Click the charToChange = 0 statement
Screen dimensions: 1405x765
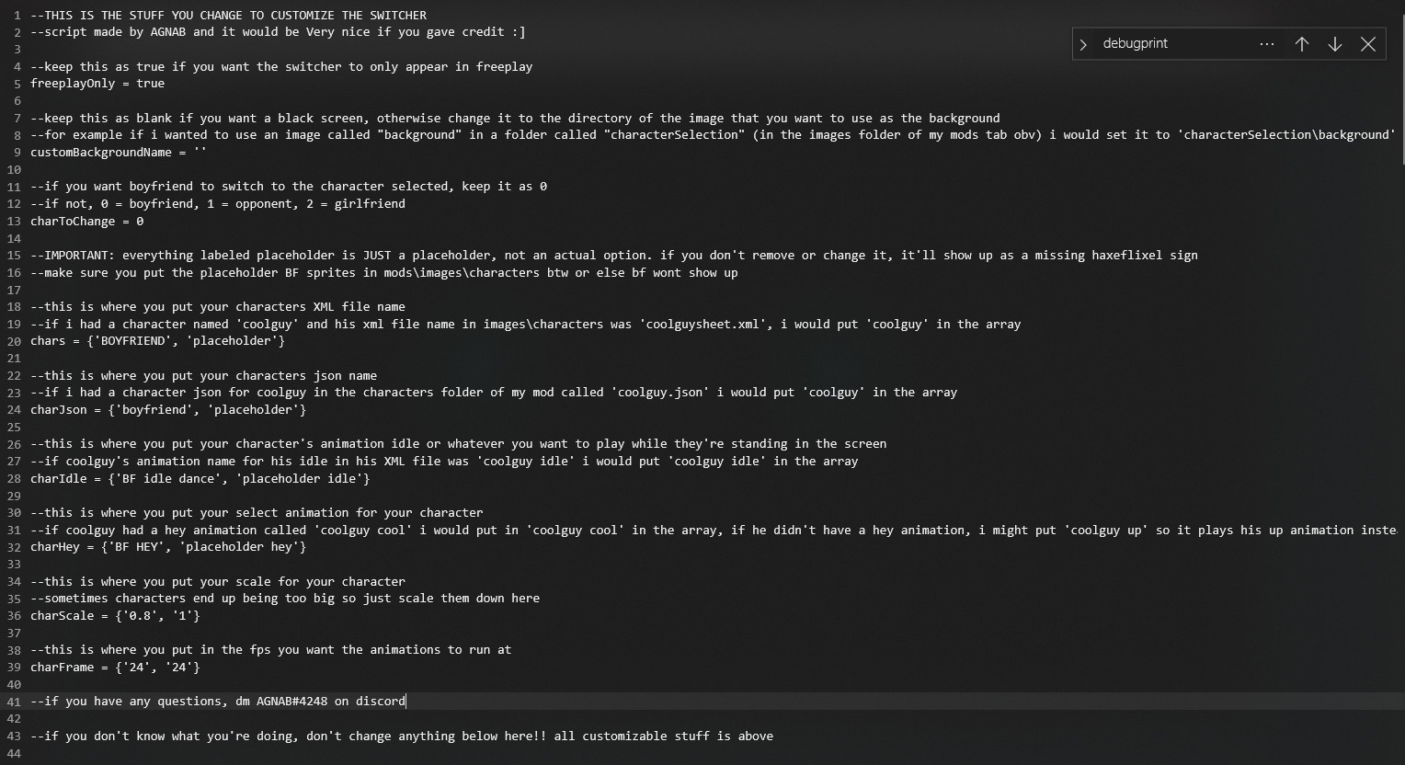(86, 221)
